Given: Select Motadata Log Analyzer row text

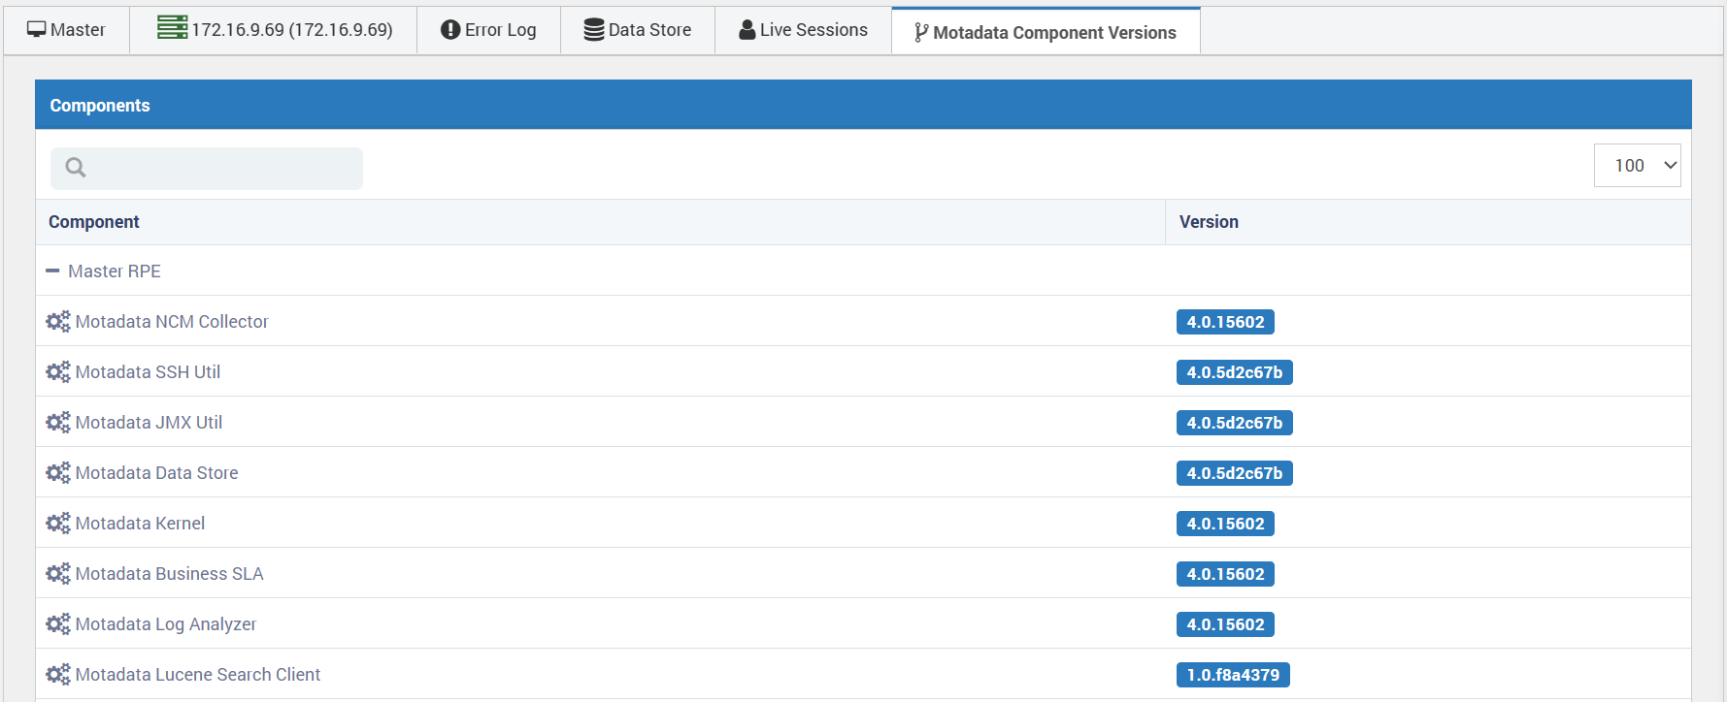Looking at the screenshot, I should pyautogui.click(x=166, y=624).
